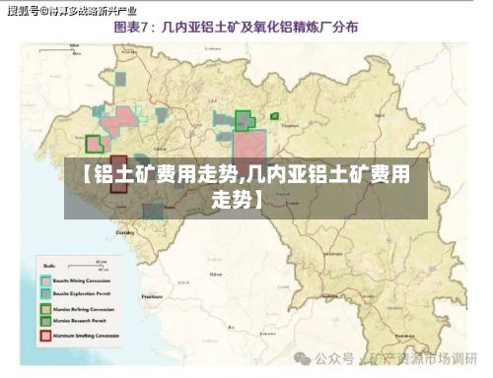Click the 'Scale:' label in the legend
Image resolution: width=493 pixels, height=378 pixels.
(49, 266)
